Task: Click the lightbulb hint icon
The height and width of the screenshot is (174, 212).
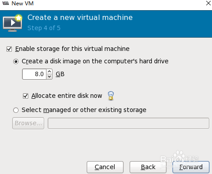Action: click(x=111, y=96)
